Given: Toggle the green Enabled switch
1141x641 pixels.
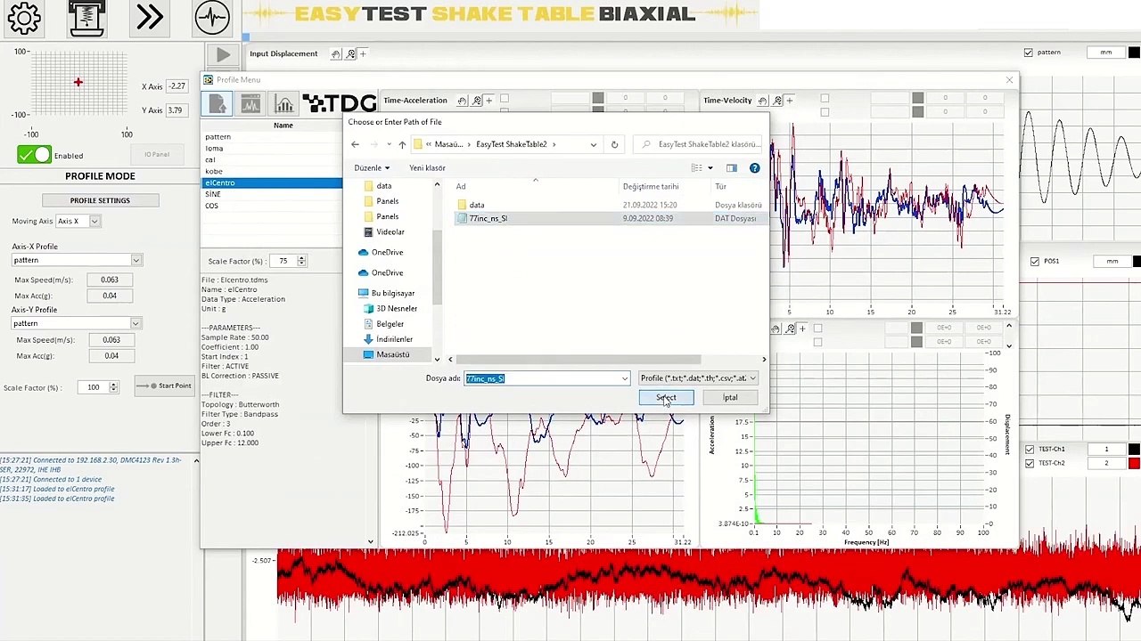Looking at the screenshot, I should pyautogui.click(x=35, y=155).
